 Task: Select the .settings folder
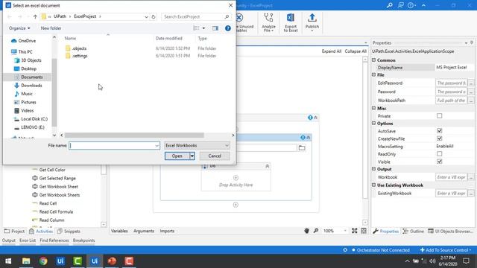pyautogui.click(x=80, y=56)
